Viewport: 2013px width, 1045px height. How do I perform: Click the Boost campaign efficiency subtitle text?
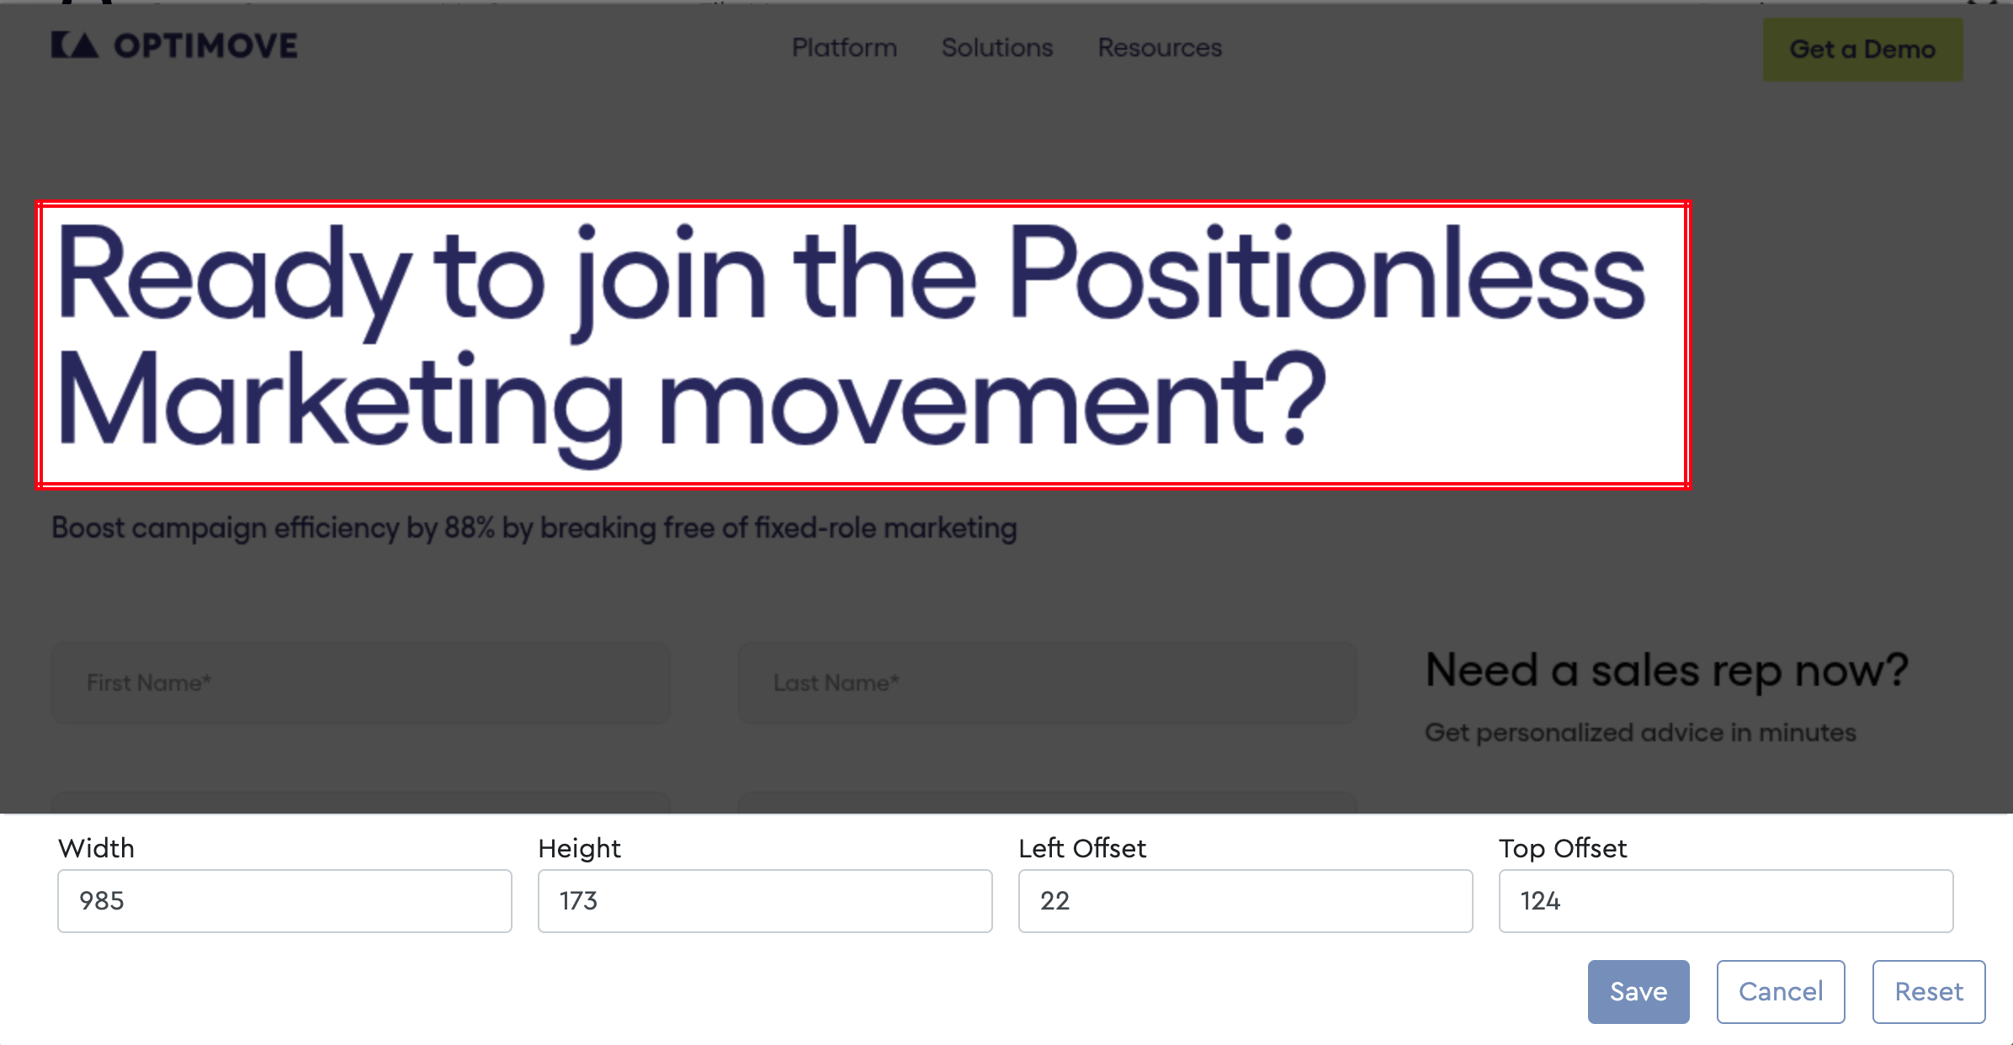click(x=534, y=528)
